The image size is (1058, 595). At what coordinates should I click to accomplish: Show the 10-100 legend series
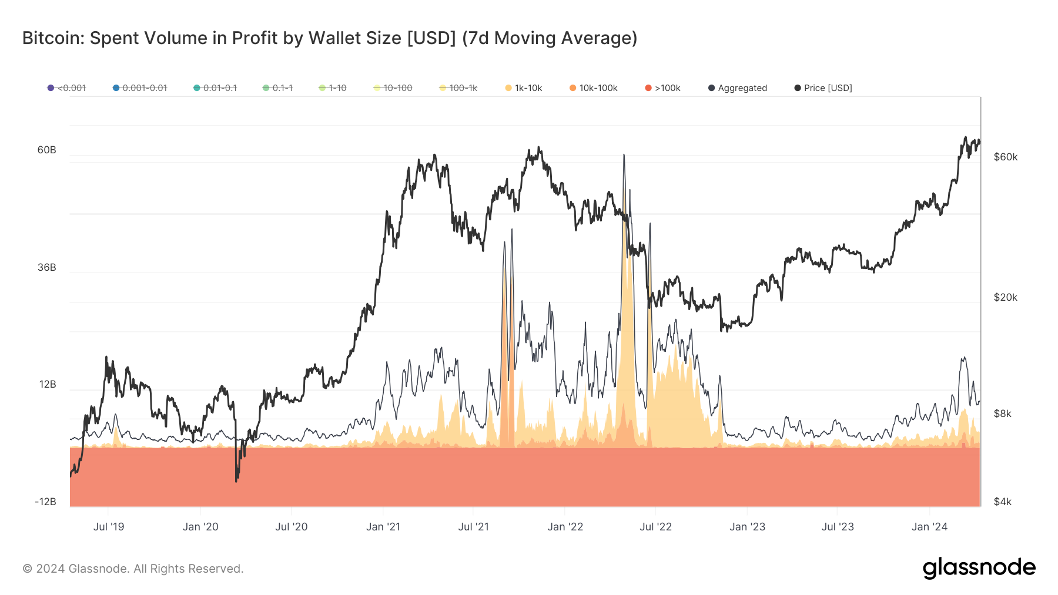coord(393,88)
